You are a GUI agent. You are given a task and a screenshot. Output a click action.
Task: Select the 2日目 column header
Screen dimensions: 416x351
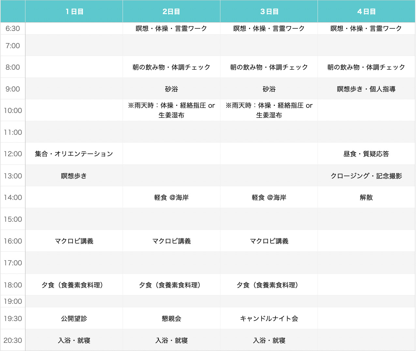point(171,11)
